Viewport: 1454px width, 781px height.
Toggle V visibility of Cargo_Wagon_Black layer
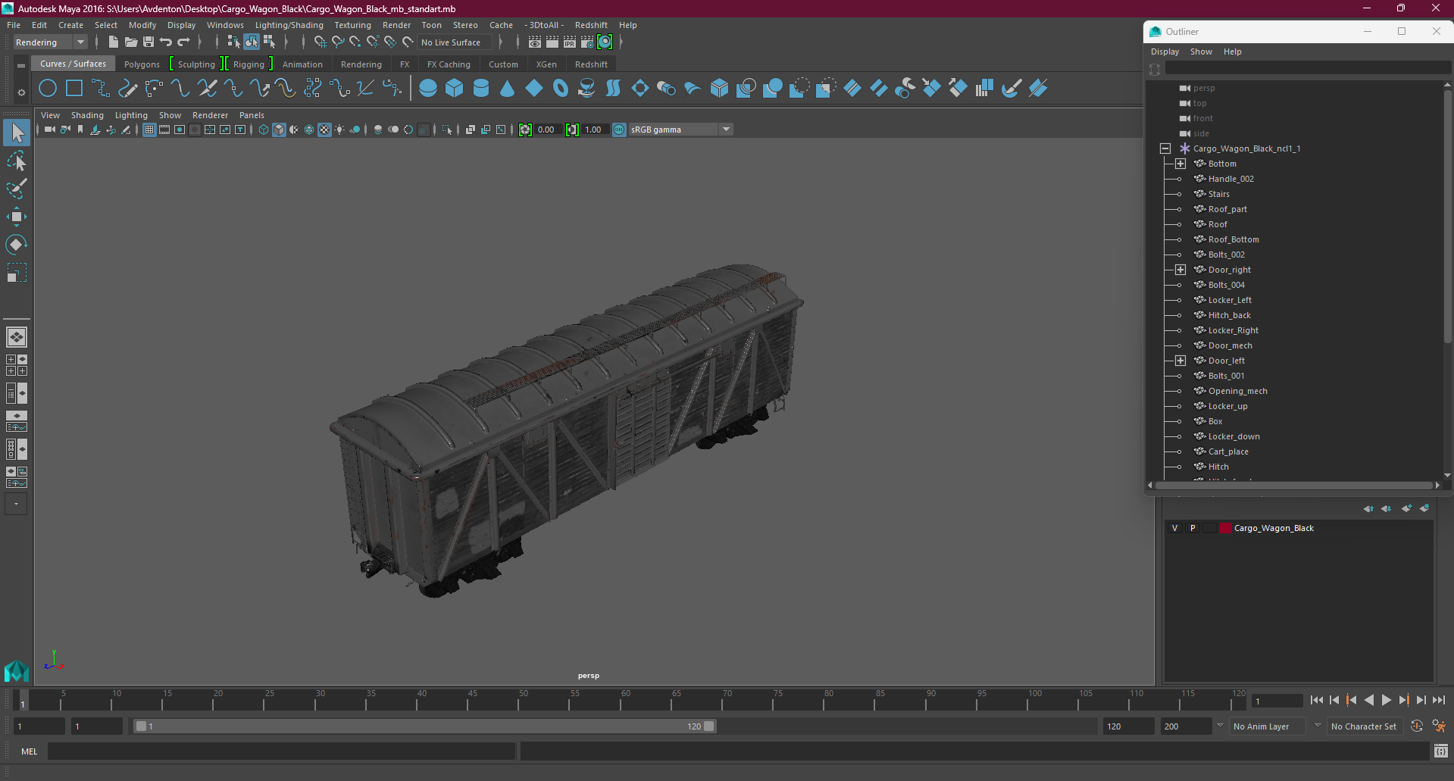pos(1175,528)
